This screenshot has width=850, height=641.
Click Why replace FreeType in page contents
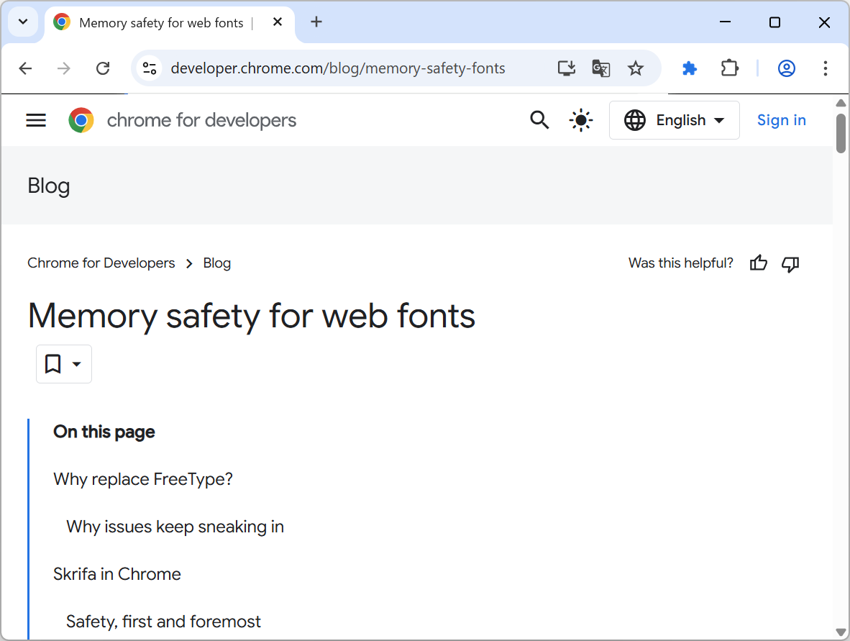click(142, 478)
